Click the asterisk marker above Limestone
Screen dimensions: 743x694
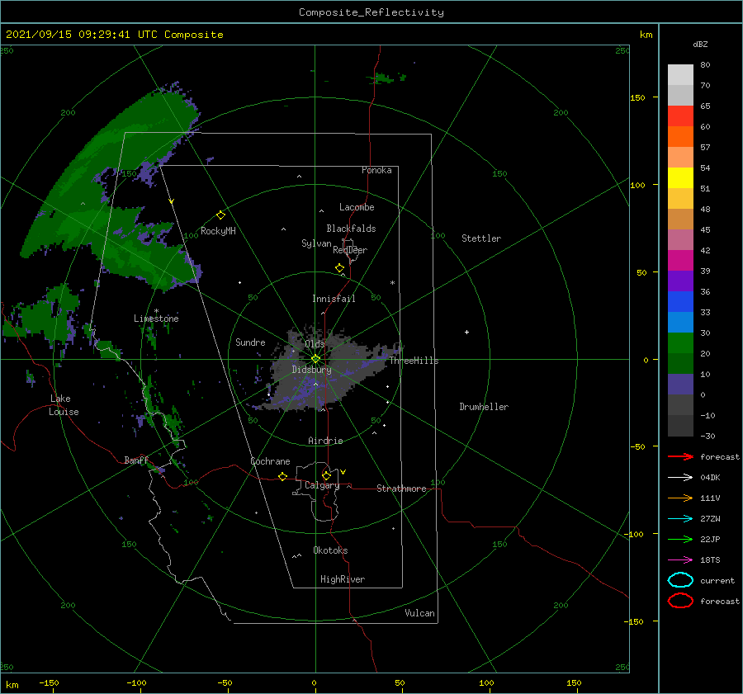coord(156,311)
